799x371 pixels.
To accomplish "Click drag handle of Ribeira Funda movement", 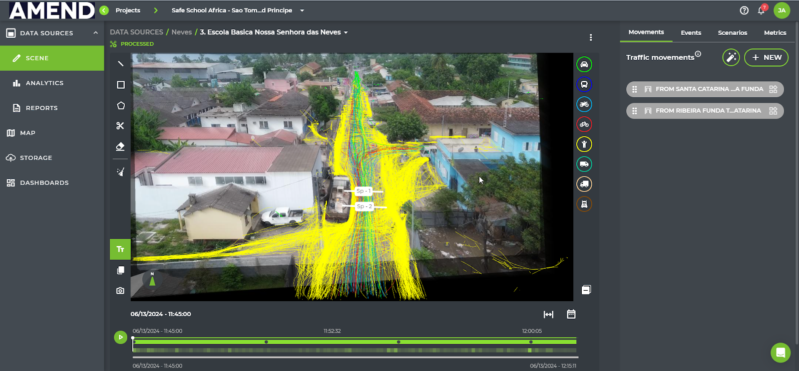I will point(635,111).
